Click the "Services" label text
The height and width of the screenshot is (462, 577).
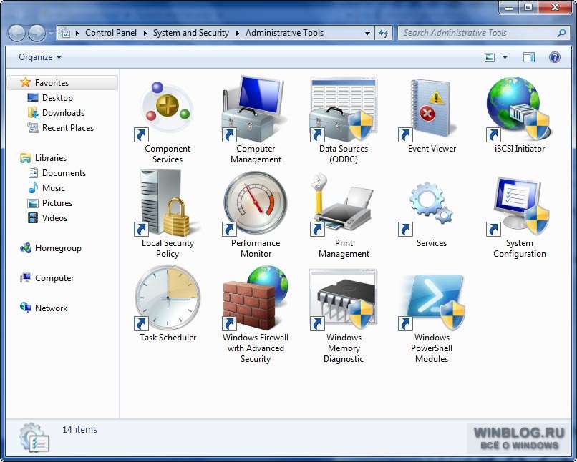(432, 243)
